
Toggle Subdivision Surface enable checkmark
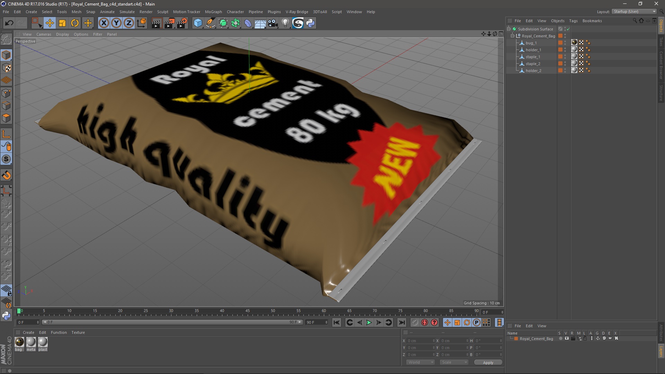(x=568, y=29)
